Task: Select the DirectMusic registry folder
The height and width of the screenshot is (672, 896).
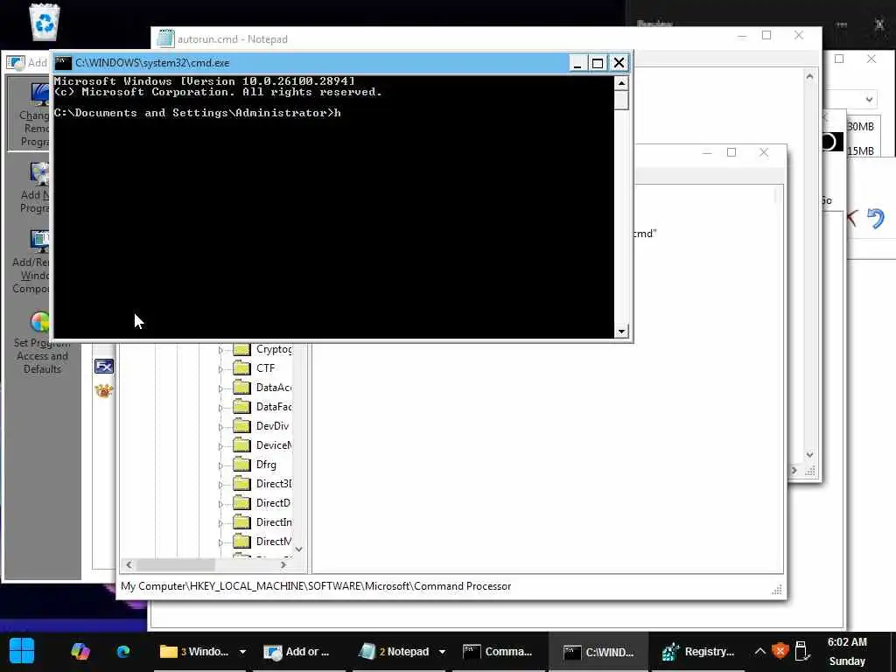Action: click(x=262, y=541)
